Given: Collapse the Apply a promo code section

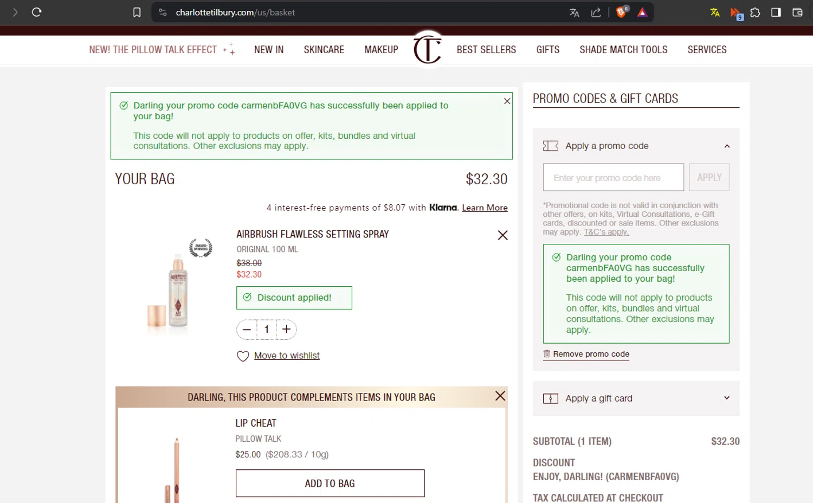Looking at the screenshot, I should point(727,146).
